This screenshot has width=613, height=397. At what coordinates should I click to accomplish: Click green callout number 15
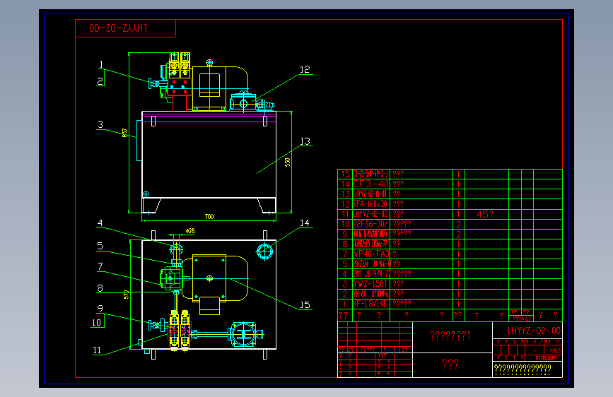pos(305,304)
